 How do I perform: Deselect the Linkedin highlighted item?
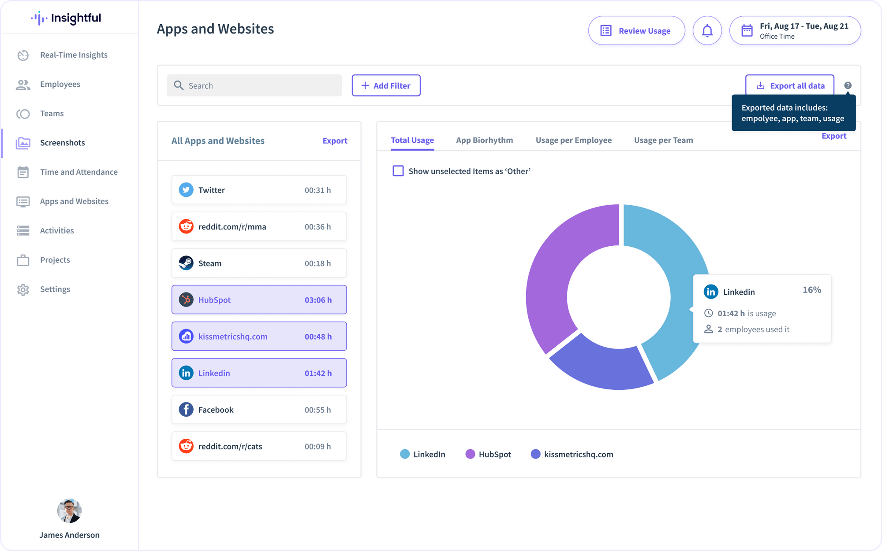(259, 373)
